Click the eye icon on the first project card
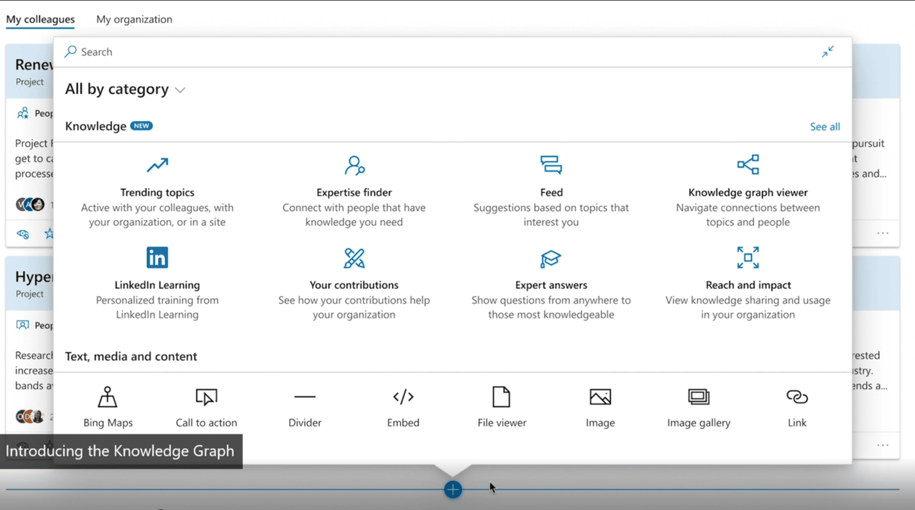Screen dimensions: 915x510 23,234
